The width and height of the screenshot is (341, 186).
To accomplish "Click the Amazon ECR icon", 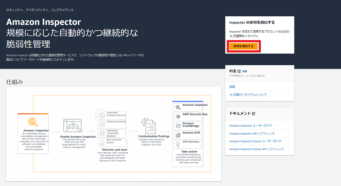I will 178,135.
